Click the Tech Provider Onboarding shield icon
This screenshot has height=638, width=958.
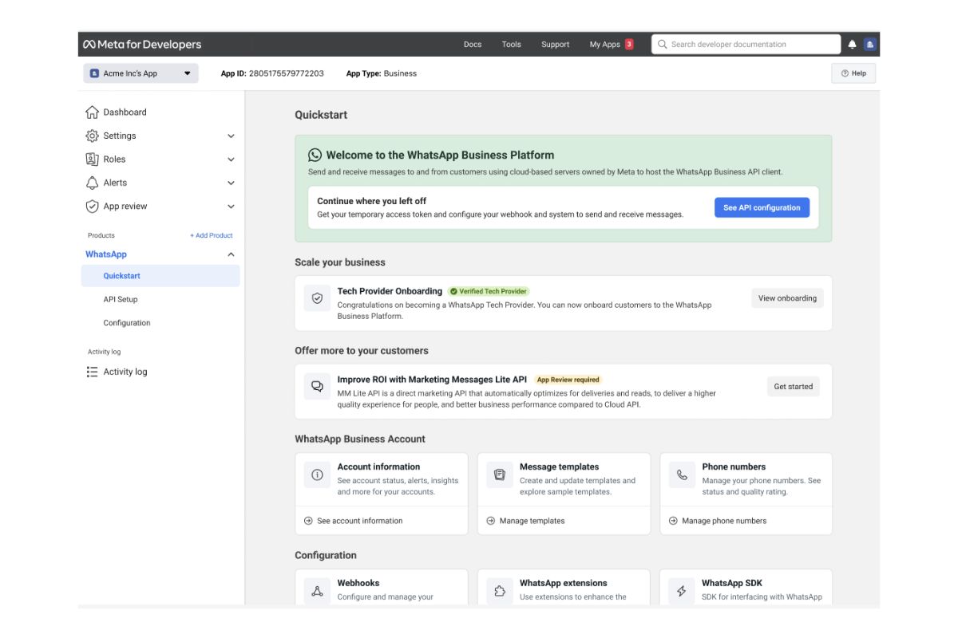pos(317,298)
